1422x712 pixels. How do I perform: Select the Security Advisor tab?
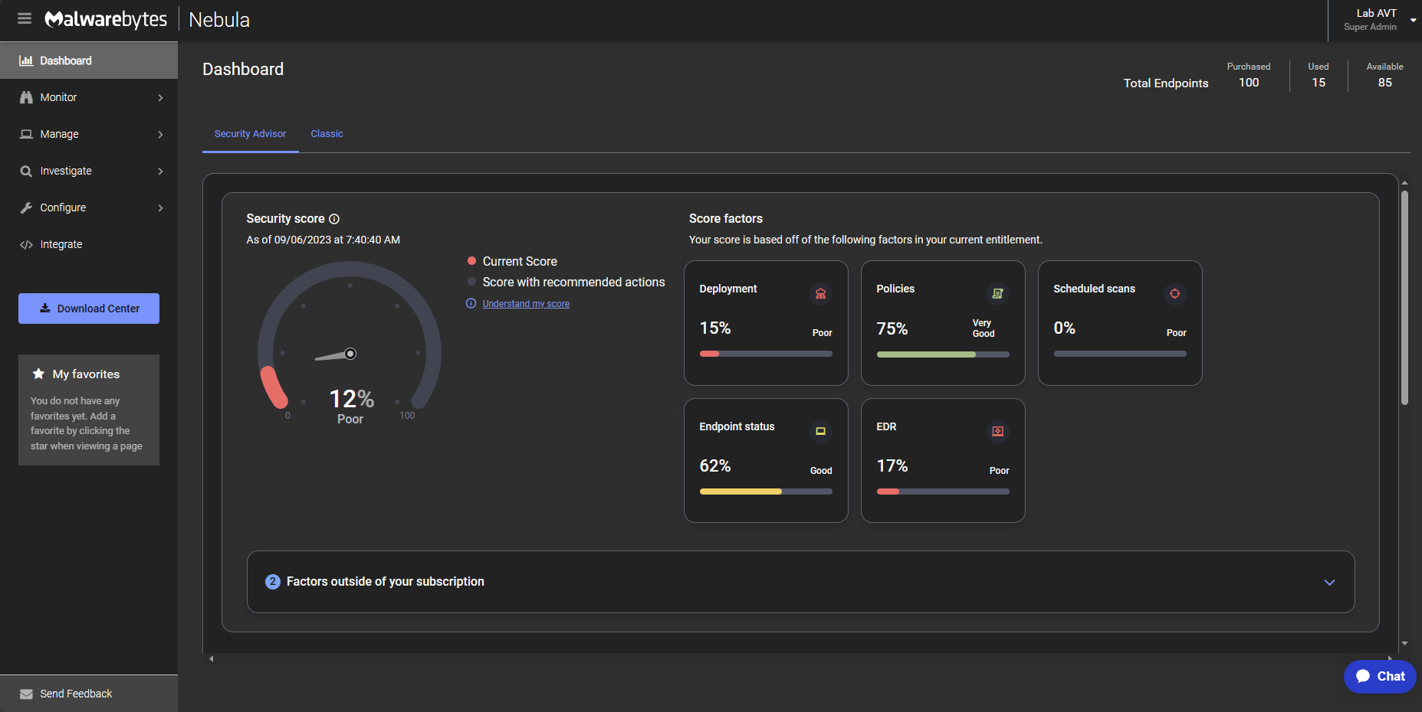250,134
